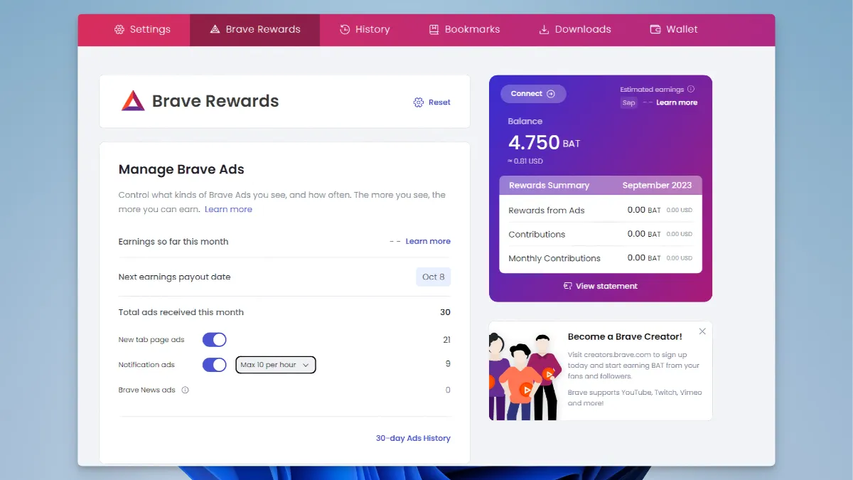Viewport: 853px width, 480px height.
Task: Click the View statement icon
Action: pyautogui.click(x=568, y=287)
